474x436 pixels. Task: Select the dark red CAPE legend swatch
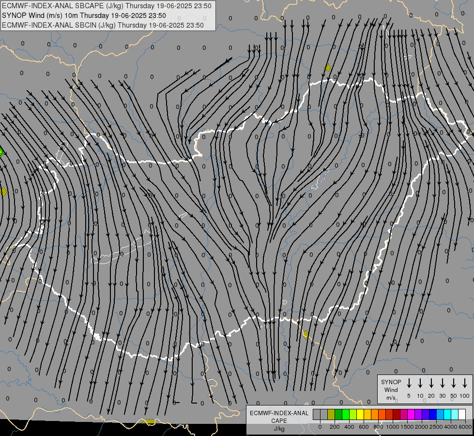[x=397, y=414]
